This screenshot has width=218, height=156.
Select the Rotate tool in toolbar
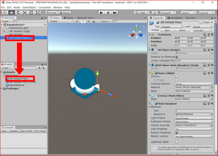(18, 13)
